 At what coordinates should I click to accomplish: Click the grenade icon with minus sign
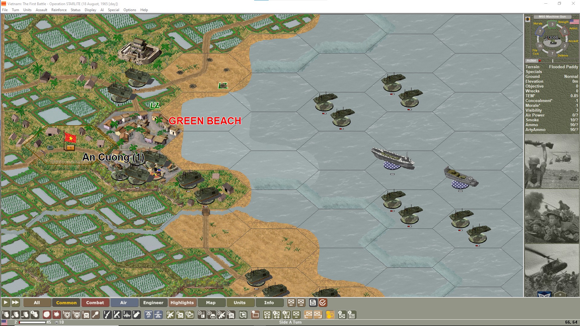coord(25,315)
